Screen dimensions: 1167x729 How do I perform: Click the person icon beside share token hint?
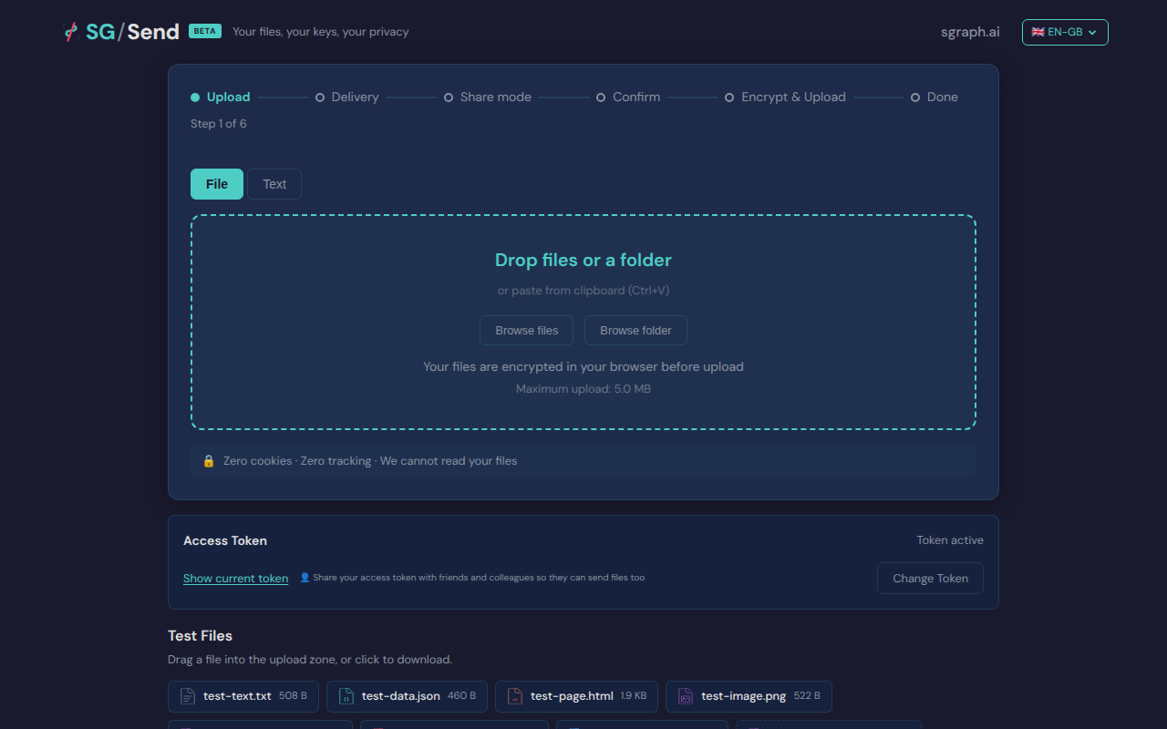pos(305,578)
